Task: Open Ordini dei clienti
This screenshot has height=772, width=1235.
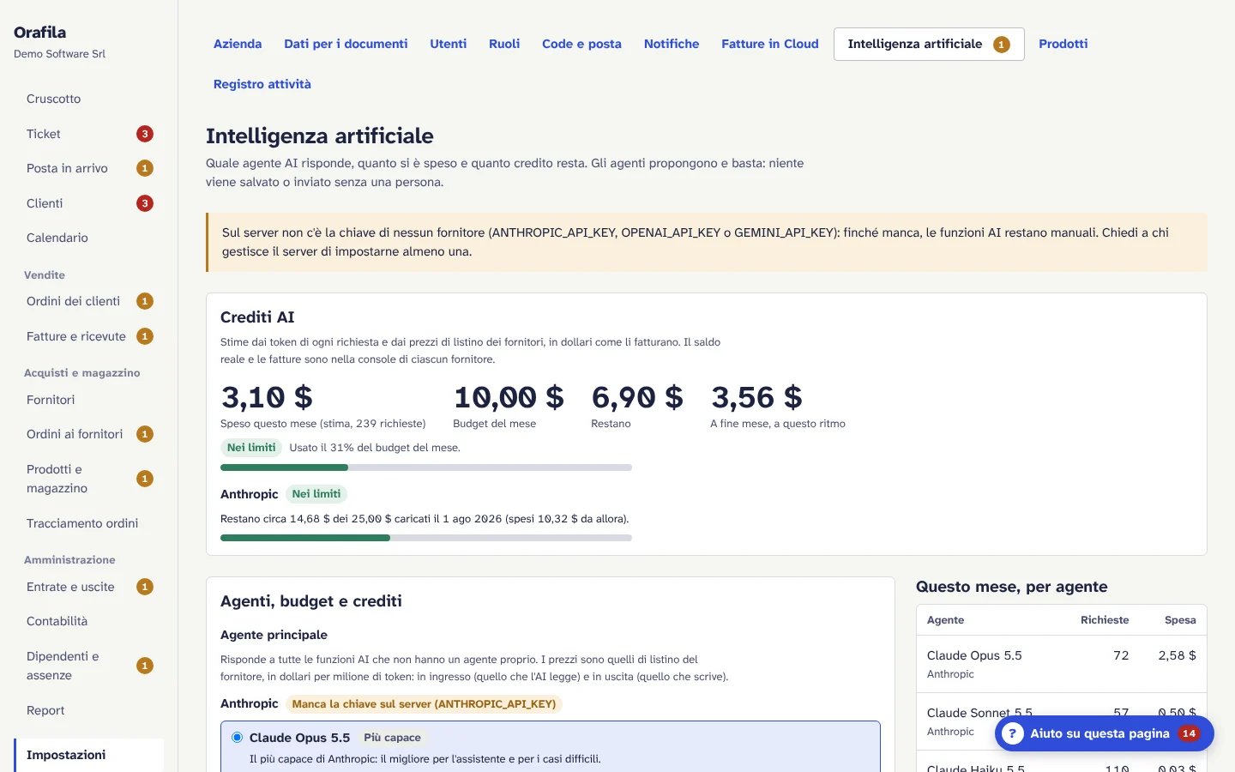Action: click(89, 301)
